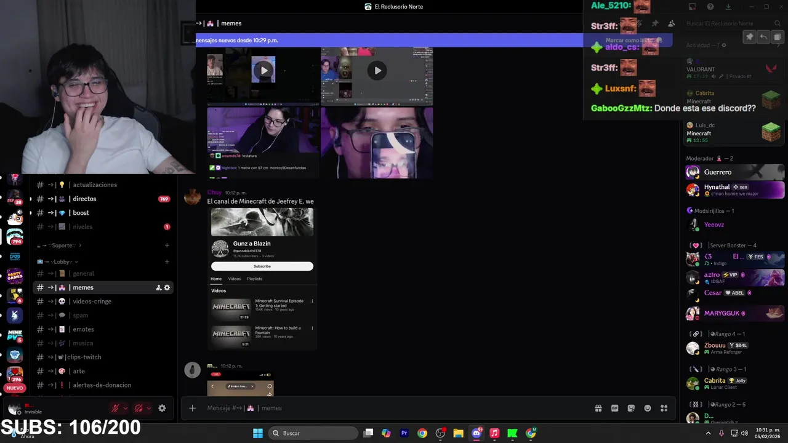Open the niveles channel
The height and width of the screenshot is (443, 788).
click(103, 226)
